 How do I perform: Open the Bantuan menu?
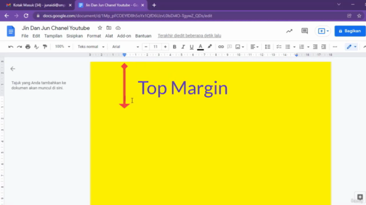point(144,36)
